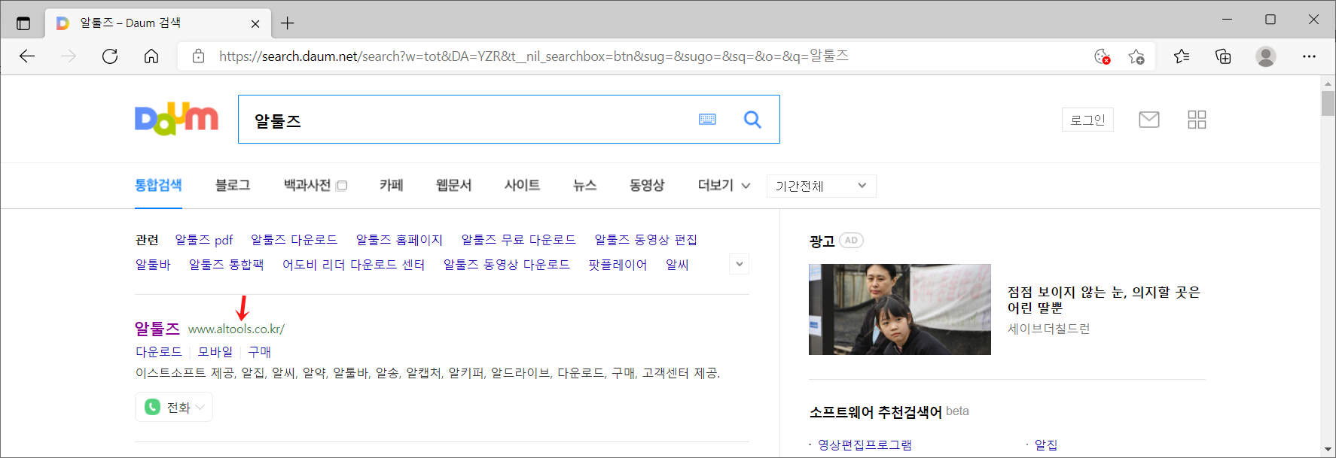Open the 웹문서 tab
This screenshot has width=1336, height=458.
pyautogui.click(x=453, y=185)
